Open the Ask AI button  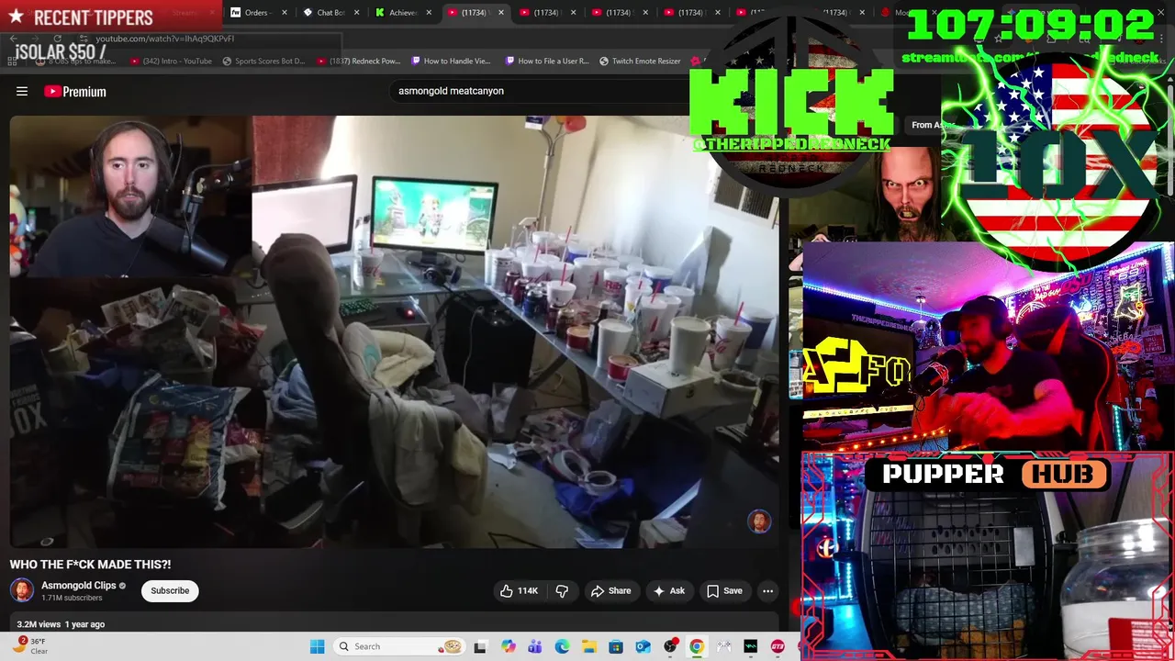point(668,591)
